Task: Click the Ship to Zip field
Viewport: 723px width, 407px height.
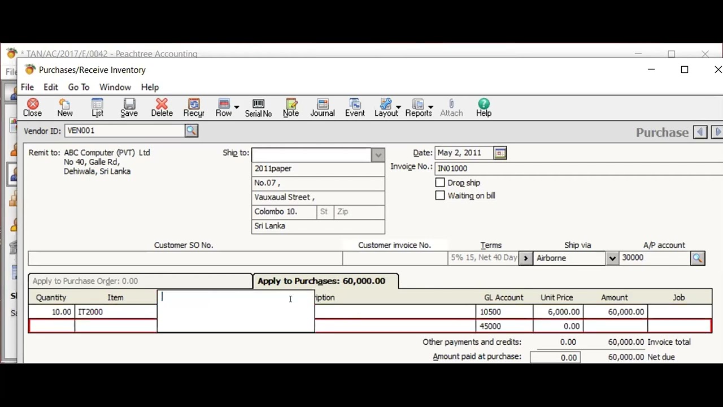Action: pos(359,211)
